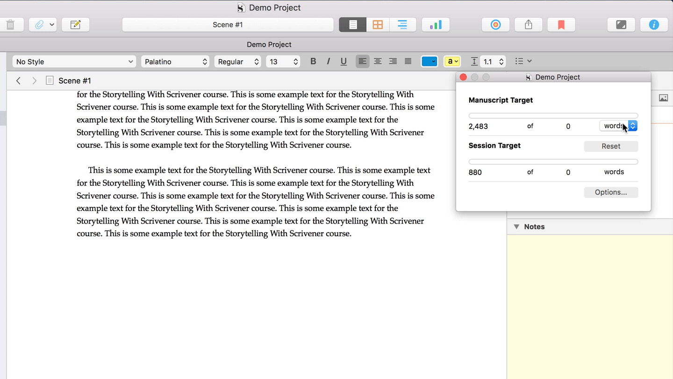Close the Demo Project targets window

463,77
